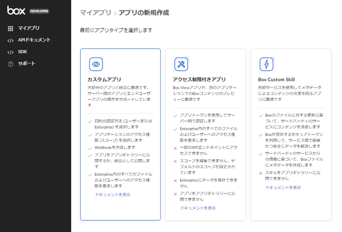Click the red X beside スキルをアプリギャラリーに公開できません
Image resolution: width=342 pixels, height=232 pixels.
click(260, 173)
